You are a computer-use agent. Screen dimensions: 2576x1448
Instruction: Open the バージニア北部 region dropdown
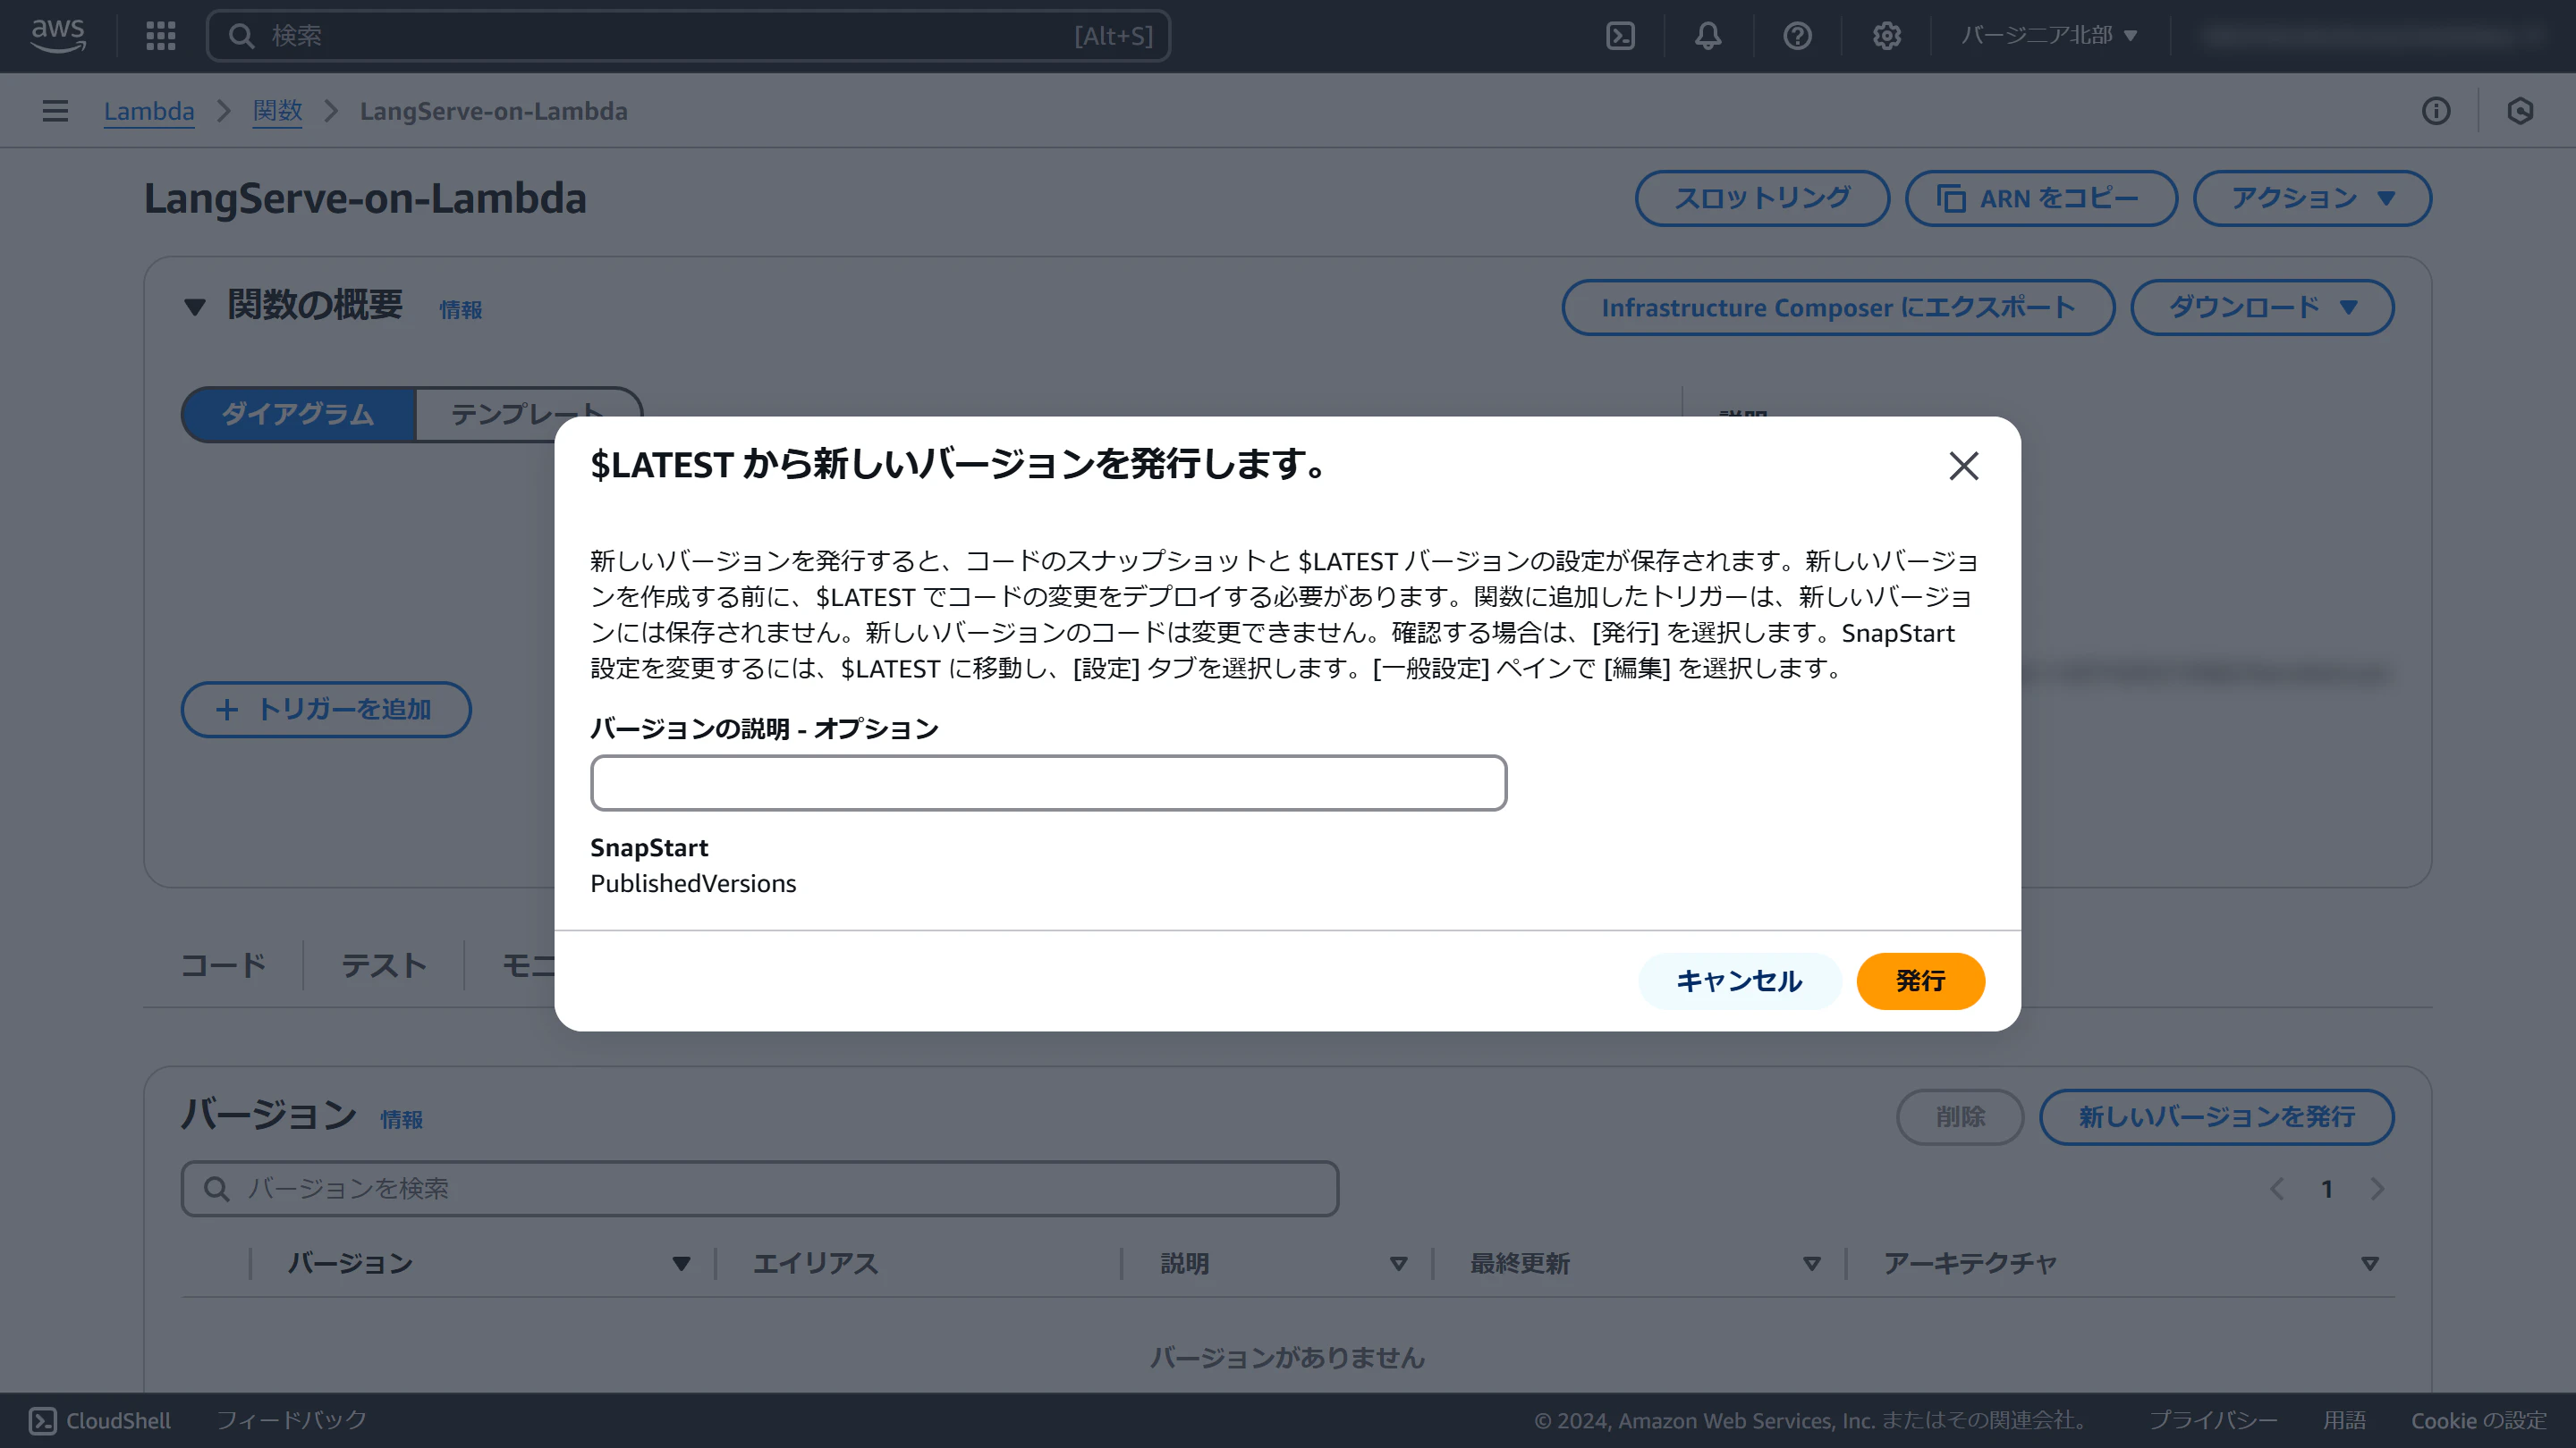coord(2049,36)
